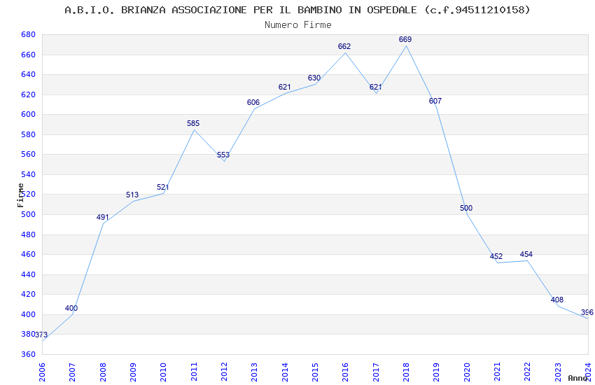This screenshot has width=595, height=385.
Task: Click the 480 y-axis tick value
Action: tap(29, 234)
